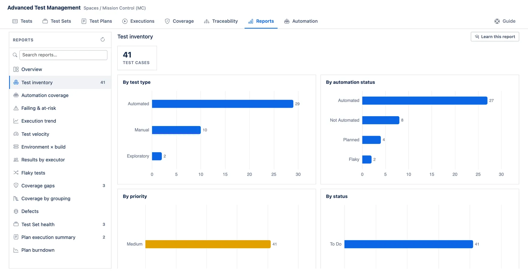Viewport: 528px width, 273px height.
Task: Click the Learn this report button
Action: 495,37
